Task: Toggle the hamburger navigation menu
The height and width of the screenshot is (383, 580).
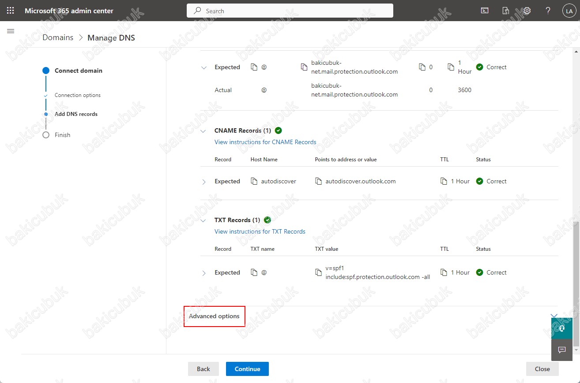Action: [x=11, y=31]
